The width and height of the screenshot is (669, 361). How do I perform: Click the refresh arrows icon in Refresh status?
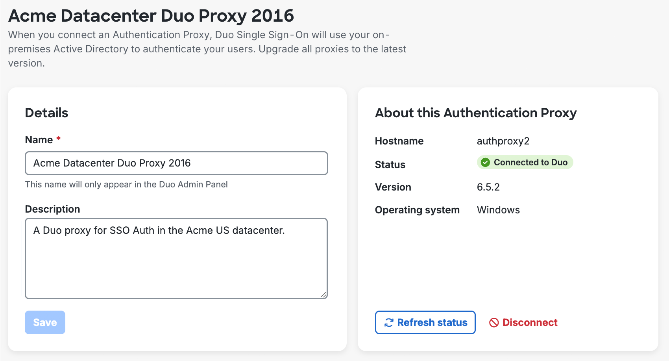pyautogui.click(x=388, y=322)
